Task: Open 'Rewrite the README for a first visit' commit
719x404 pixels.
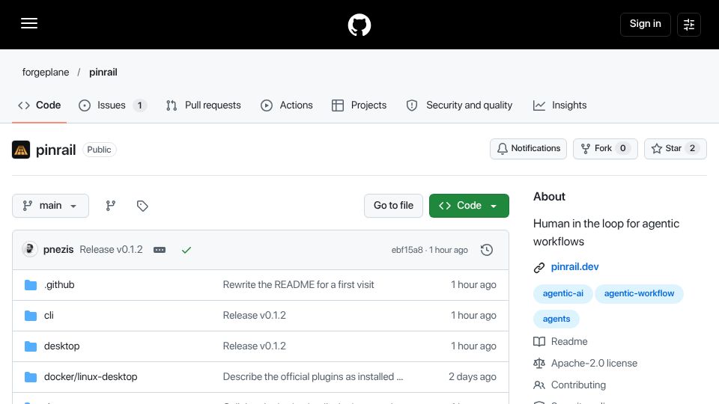Action: 299,285
